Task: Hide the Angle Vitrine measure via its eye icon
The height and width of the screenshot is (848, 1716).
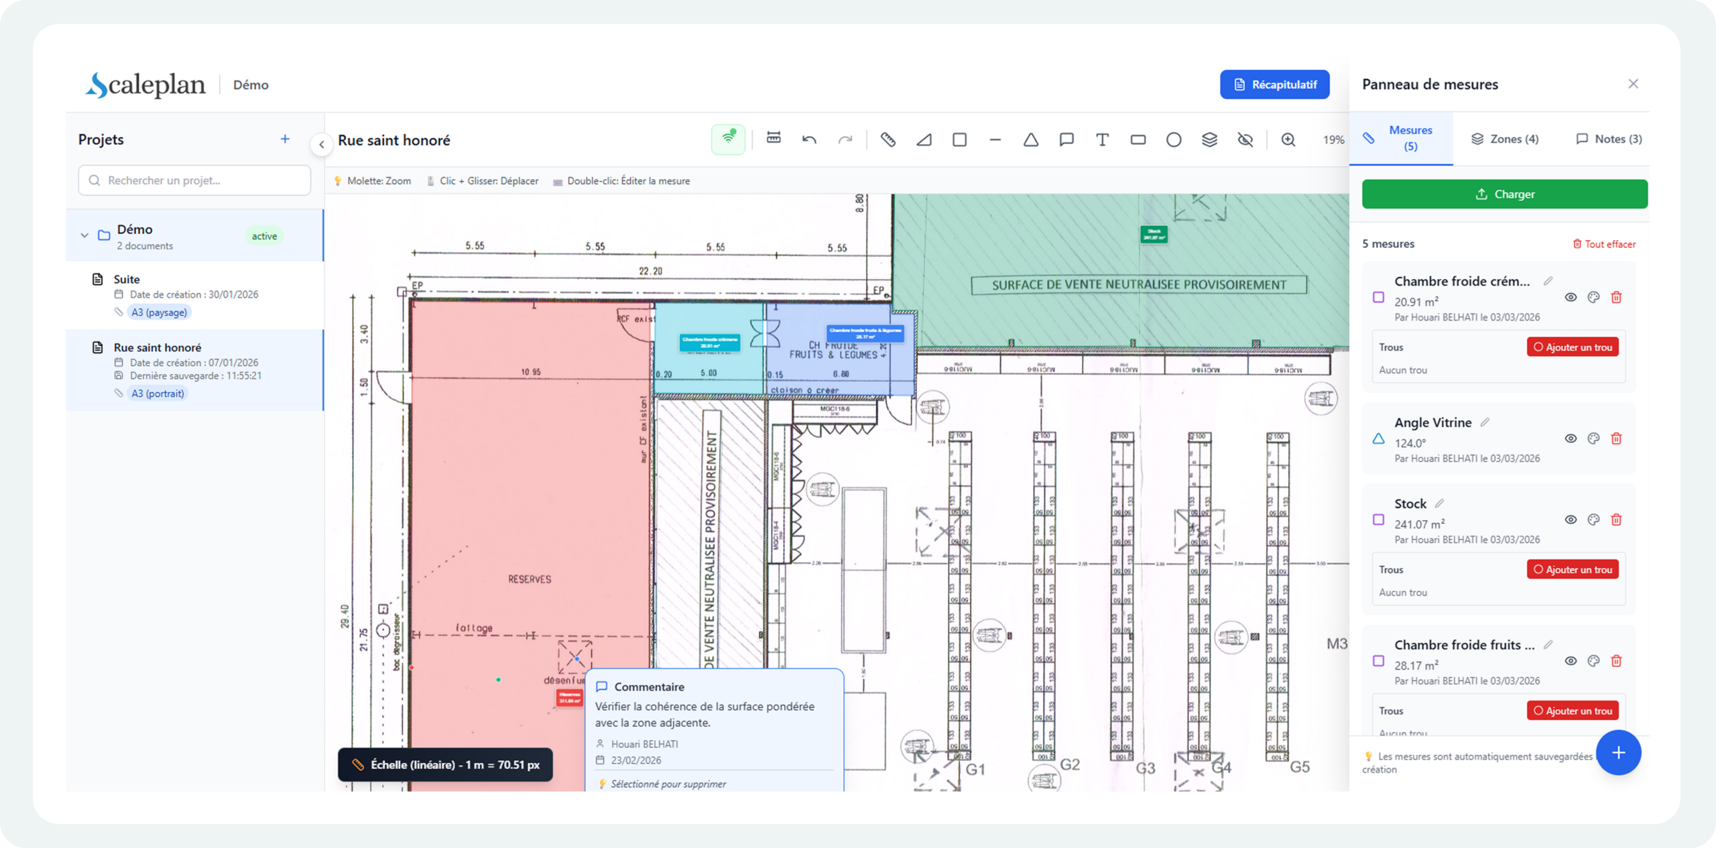Action: pyautogui.click(x=1571, y=438)
